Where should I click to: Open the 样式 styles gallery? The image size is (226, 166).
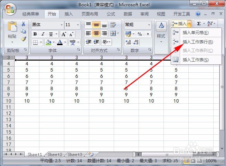pos(161,32)
